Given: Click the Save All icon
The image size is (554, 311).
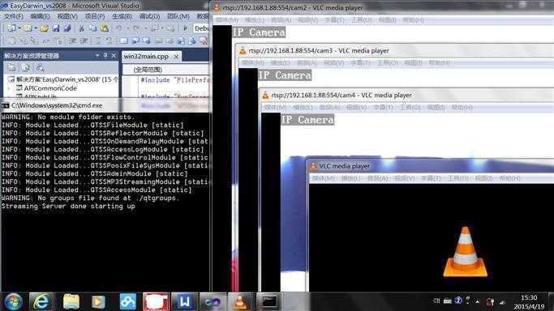Looking at the screenshot, I should tap(67, 28).
